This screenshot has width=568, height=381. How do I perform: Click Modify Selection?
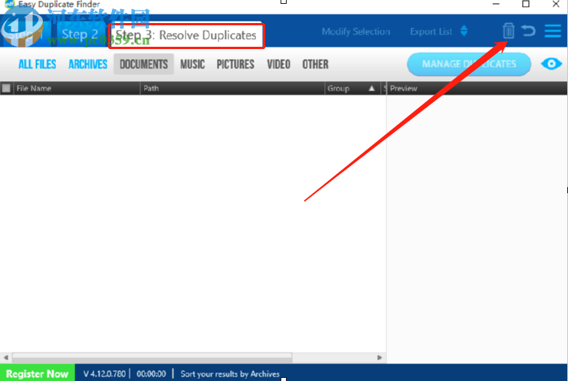356,32
